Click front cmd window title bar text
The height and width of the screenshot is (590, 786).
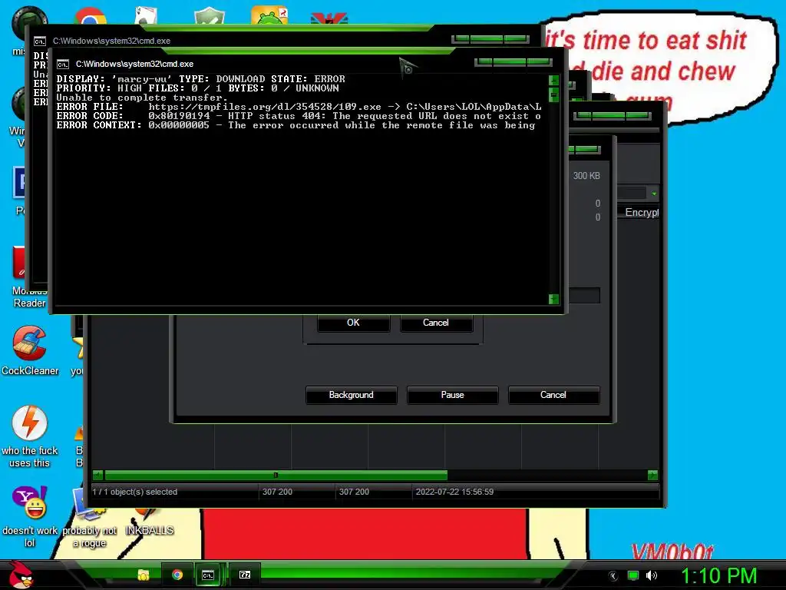[134, 65]
